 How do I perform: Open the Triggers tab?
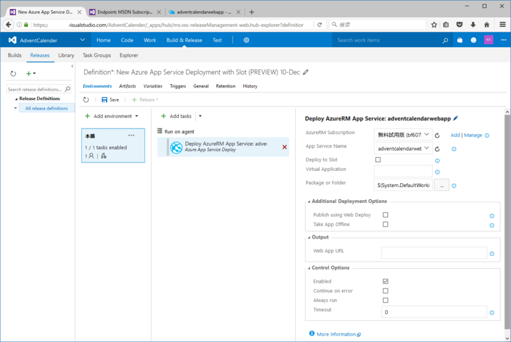(x=178, y=86)
